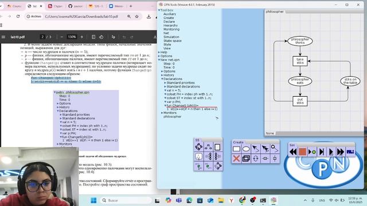367x206 pixels.
Task: Expand the History node under New net.cpn
Action: pyautogui.click(x=162, y=75)
